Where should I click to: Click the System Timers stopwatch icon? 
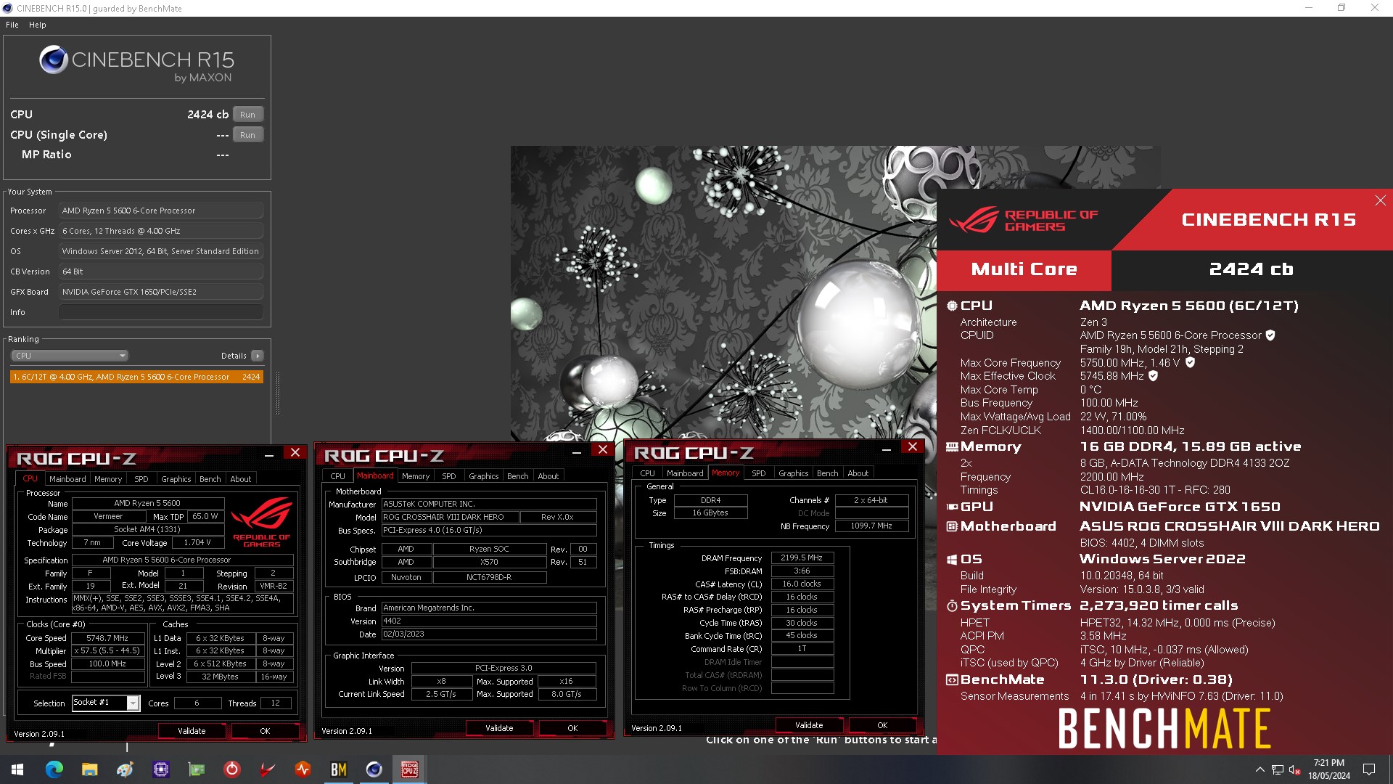tap(952, 605)
